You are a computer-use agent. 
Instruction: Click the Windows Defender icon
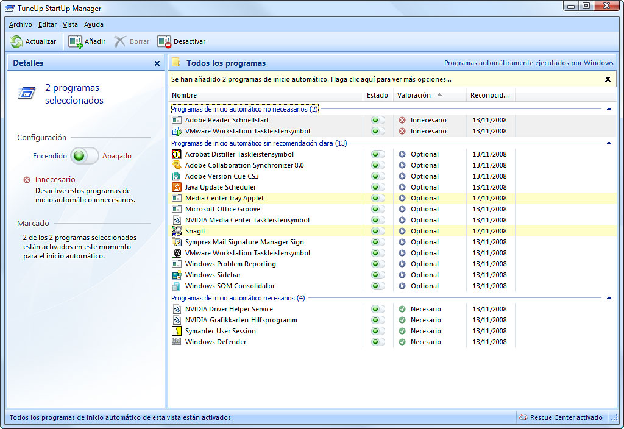(176, 341)
